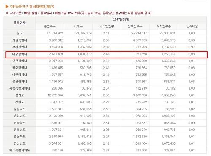Click the 경기도 row label
211x156 pixels.
tap(19, 95)
